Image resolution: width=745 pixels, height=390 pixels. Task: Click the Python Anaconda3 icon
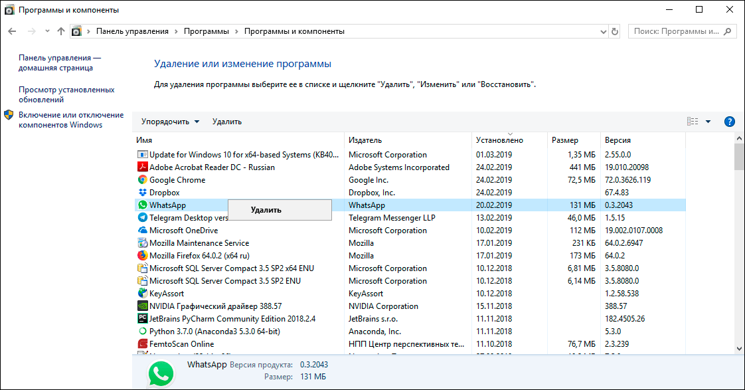pyautogui.click(x=143, y=331)
